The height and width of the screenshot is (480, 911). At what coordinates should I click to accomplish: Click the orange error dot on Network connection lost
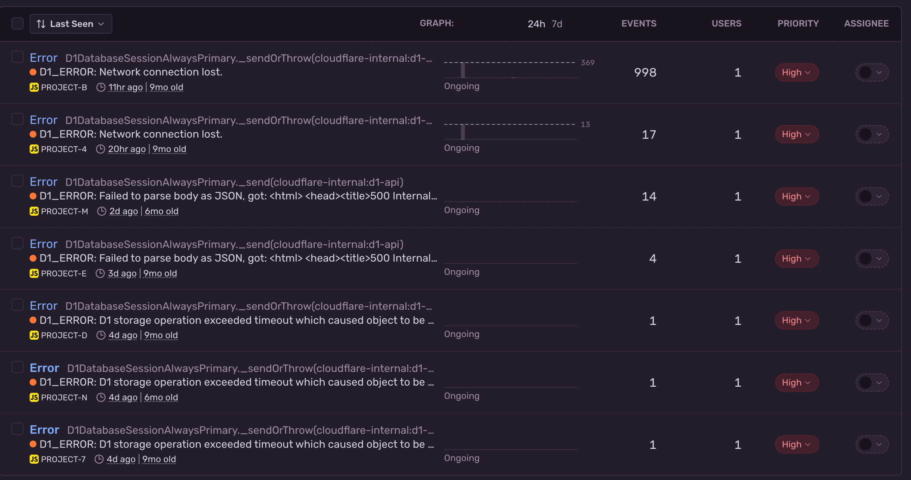33,71
